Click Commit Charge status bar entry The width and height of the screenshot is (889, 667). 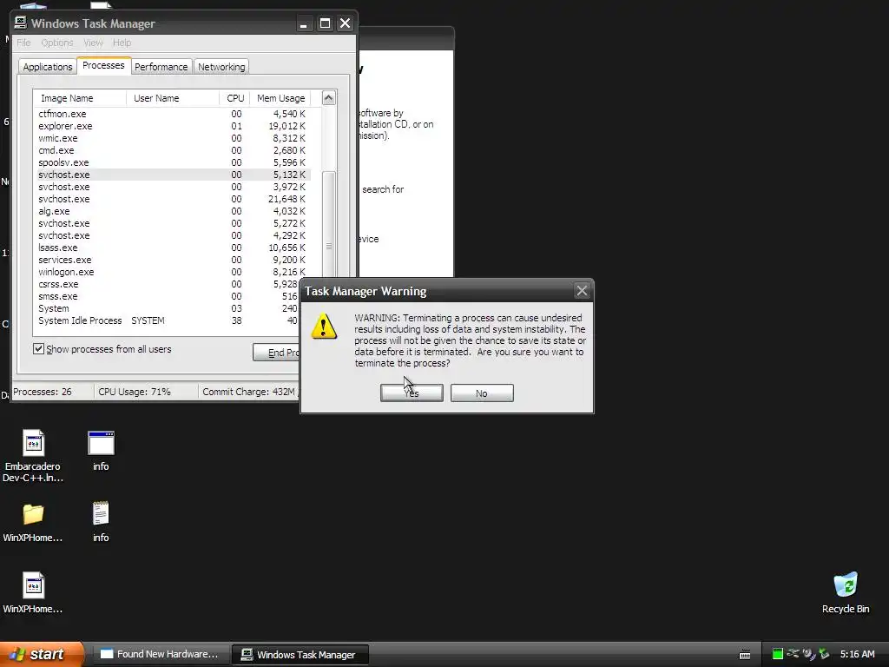[249, 392]
